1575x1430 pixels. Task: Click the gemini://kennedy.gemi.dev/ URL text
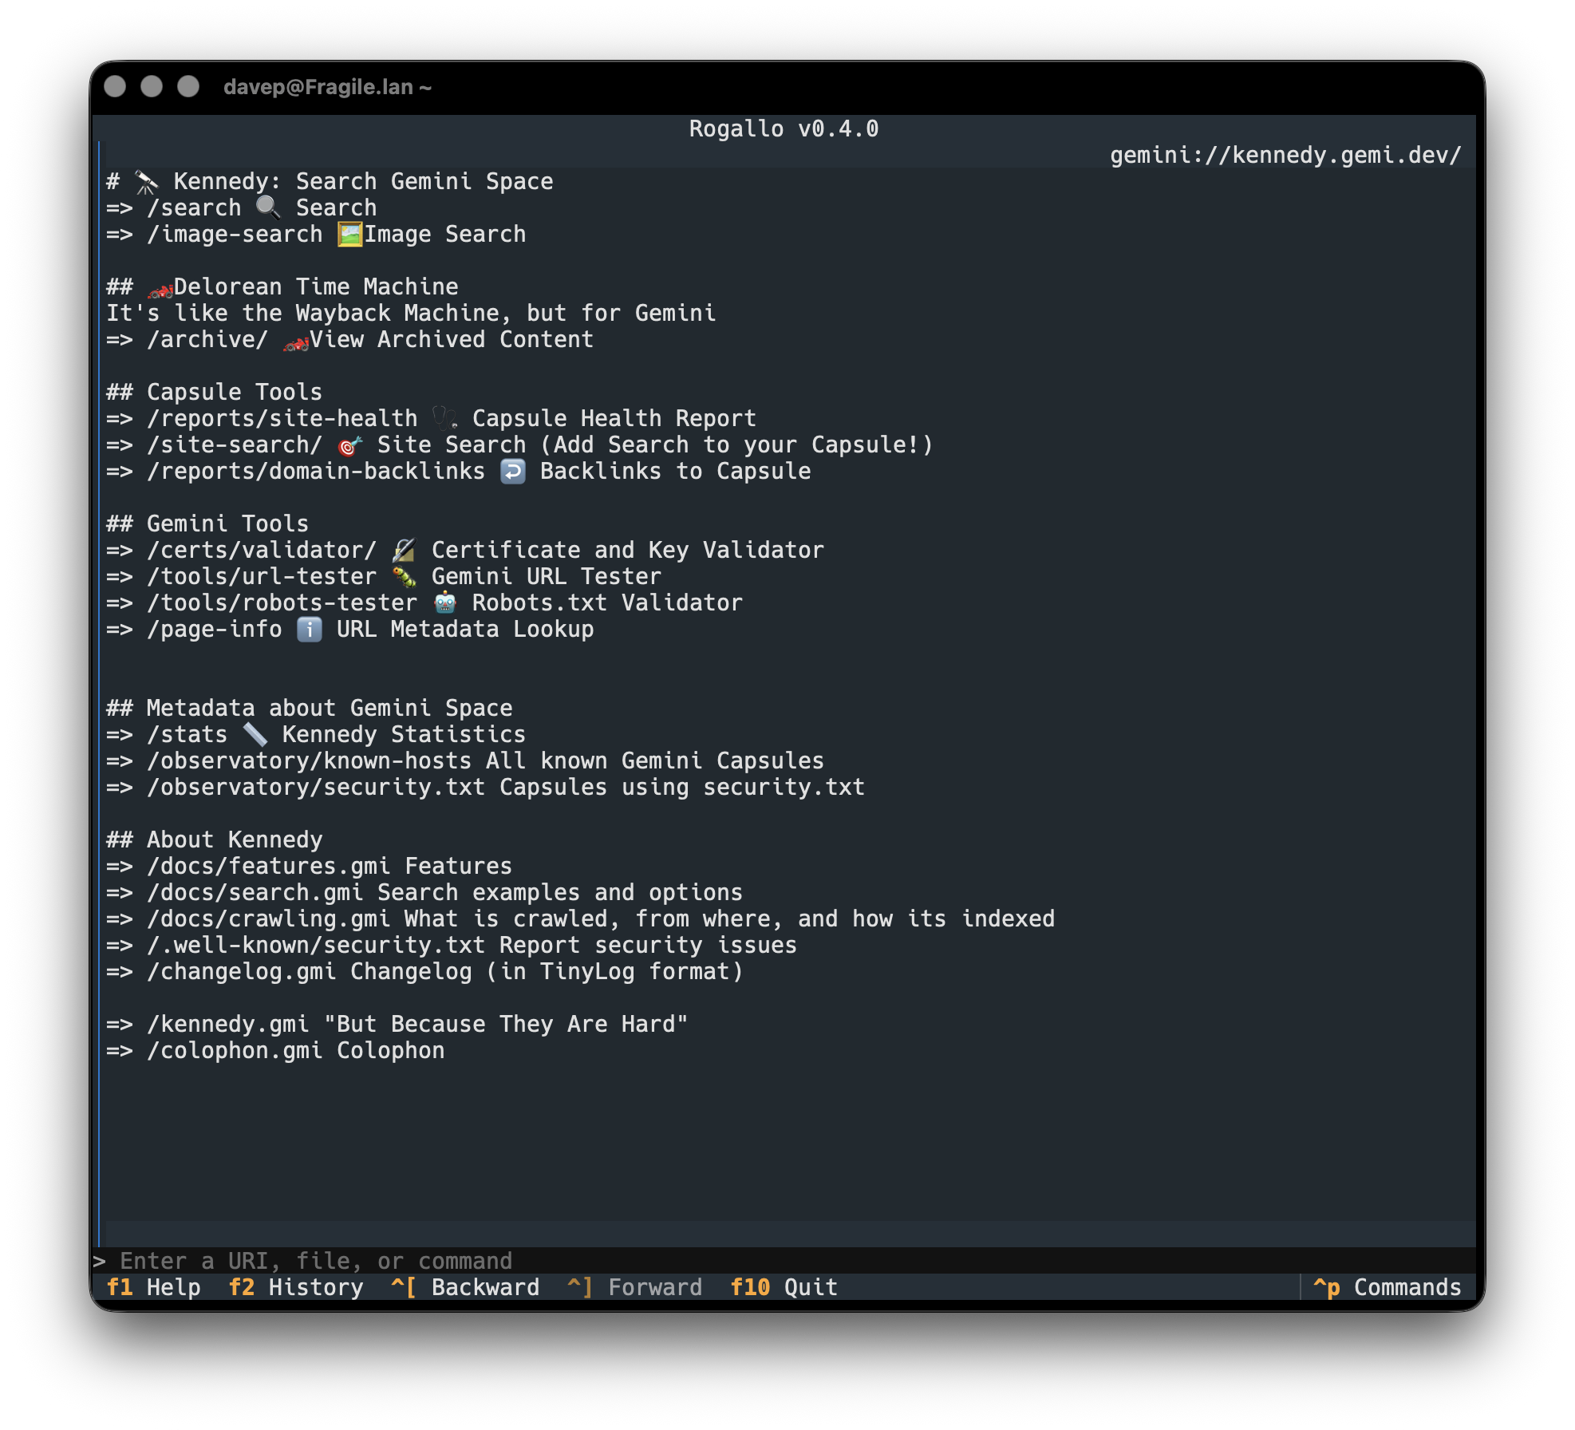pos(1285,156)
